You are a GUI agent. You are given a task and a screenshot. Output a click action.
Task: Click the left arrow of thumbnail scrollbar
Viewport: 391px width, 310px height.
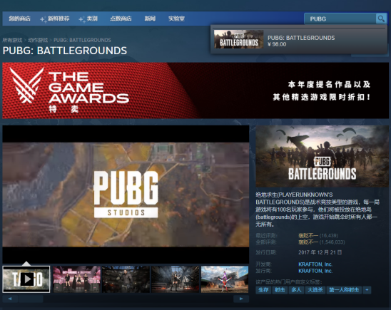pyautogui.click(x=10, y=299)
